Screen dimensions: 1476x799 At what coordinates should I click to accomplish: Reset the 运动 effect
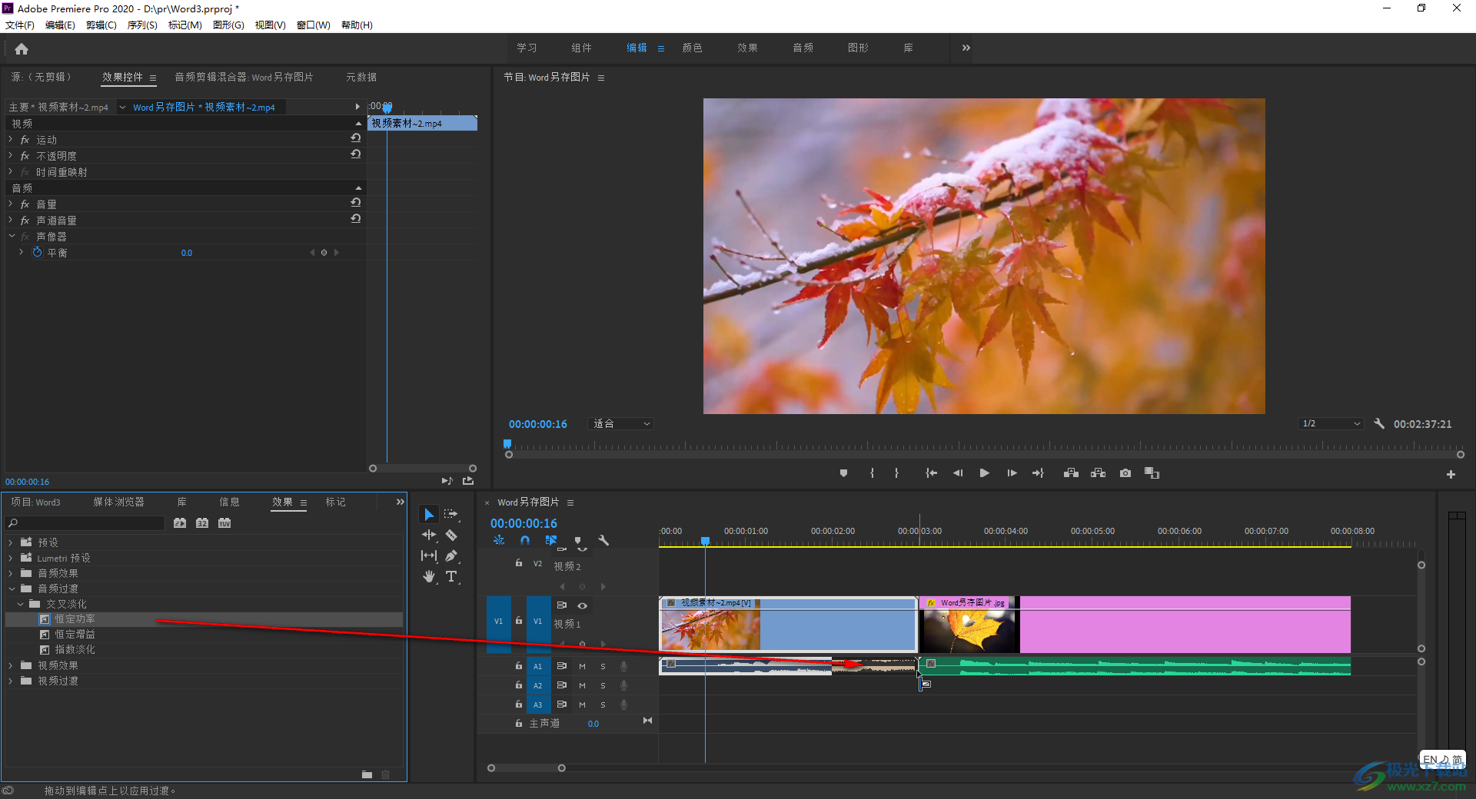coord(356,138)
